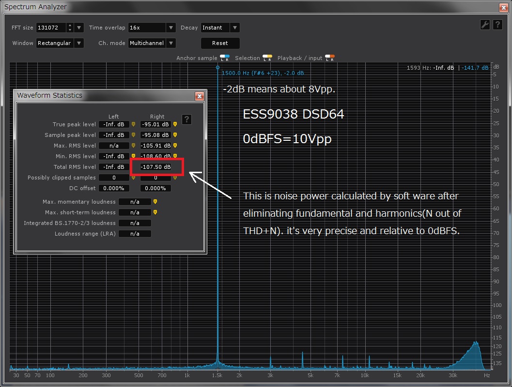Select the Max. momentary loudness n/a value
The width and height of the screenshot is (512, 387).
135,202
